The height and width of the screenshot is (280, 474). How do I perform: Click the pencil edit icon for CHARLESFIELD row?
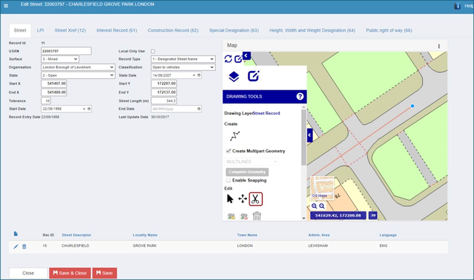(x=16, y=246)
